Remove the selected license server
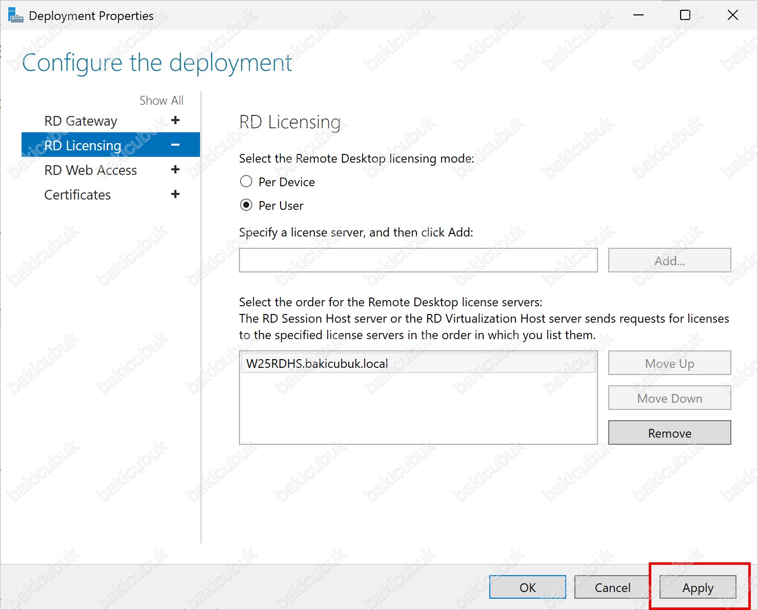Viewport: 758px width, 610px height. [669, 433]
